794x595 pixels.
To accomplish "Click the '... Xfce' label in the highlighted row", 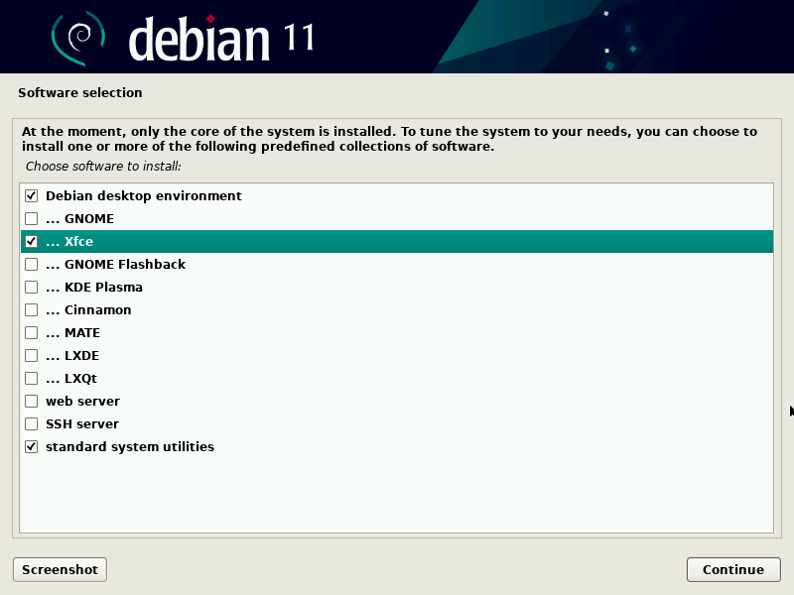I will coord(69,241).
